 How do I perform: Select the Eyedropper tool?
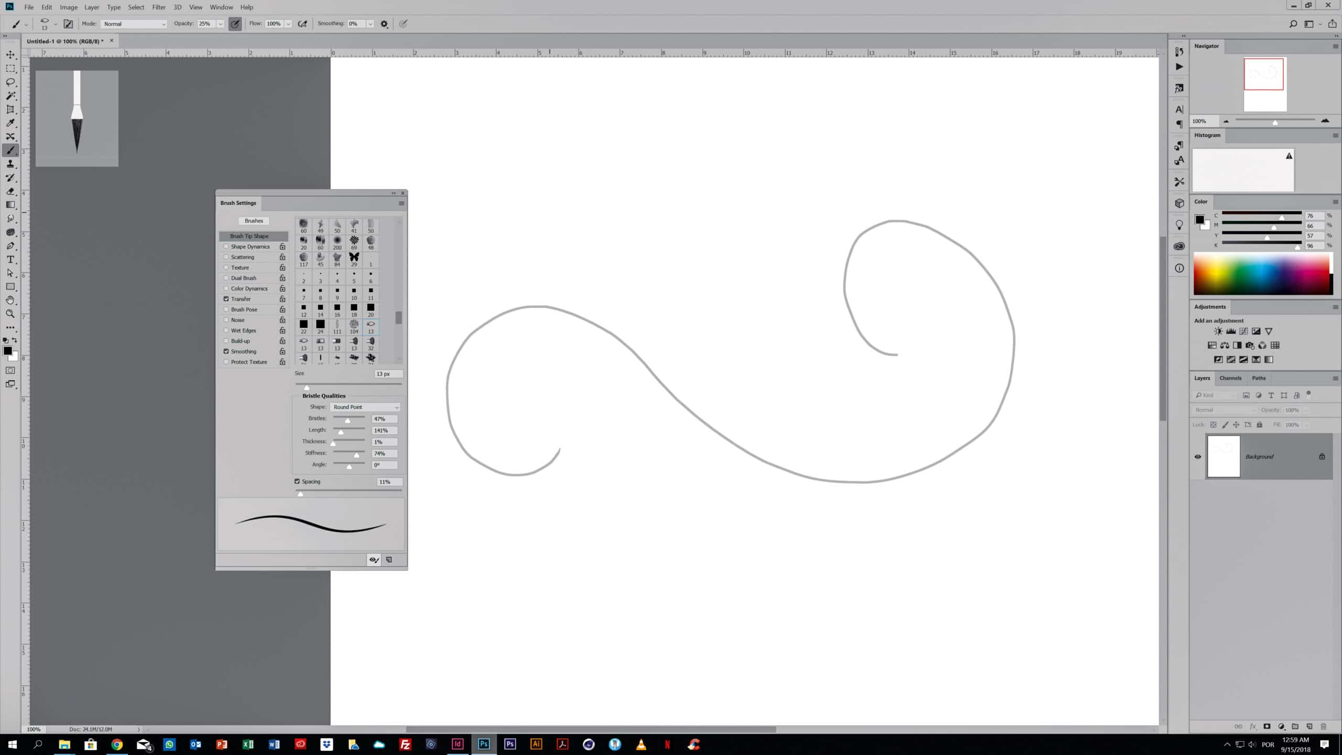[x=10, y=123]
